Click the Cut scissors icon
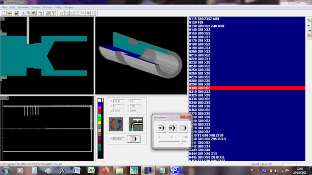The height and width of the screenshot is (175, 312). click(23, 13)
